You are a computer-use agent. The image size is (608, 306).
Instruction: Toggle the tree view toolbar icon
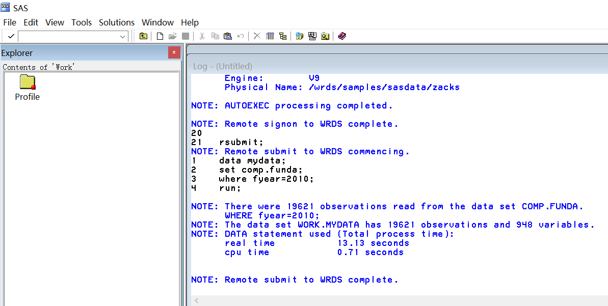click(283, 36)
